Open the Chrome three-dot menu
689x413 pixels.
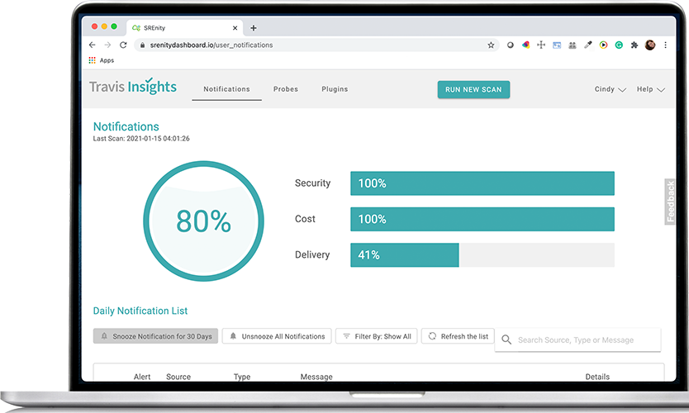tap(664, 45)
